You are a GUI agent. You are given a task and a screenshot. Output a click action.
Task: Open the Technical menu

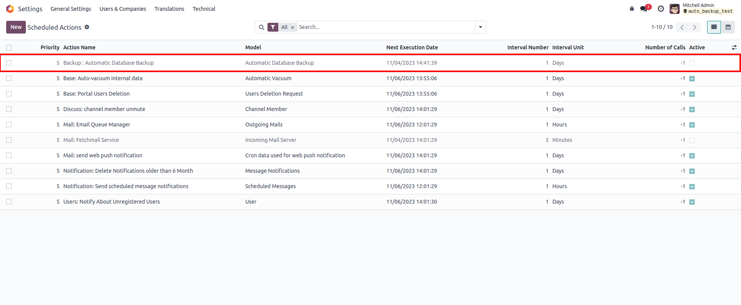(204, 9)
